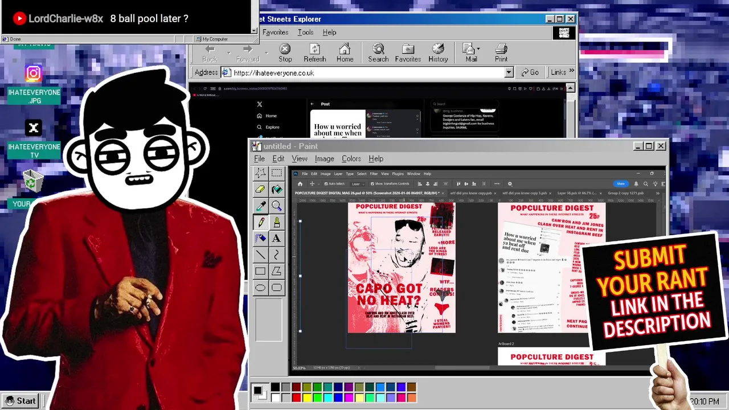This screenshot has width=729, height=410.
Task: Pick the bright red color swatch
Action: 296,397
